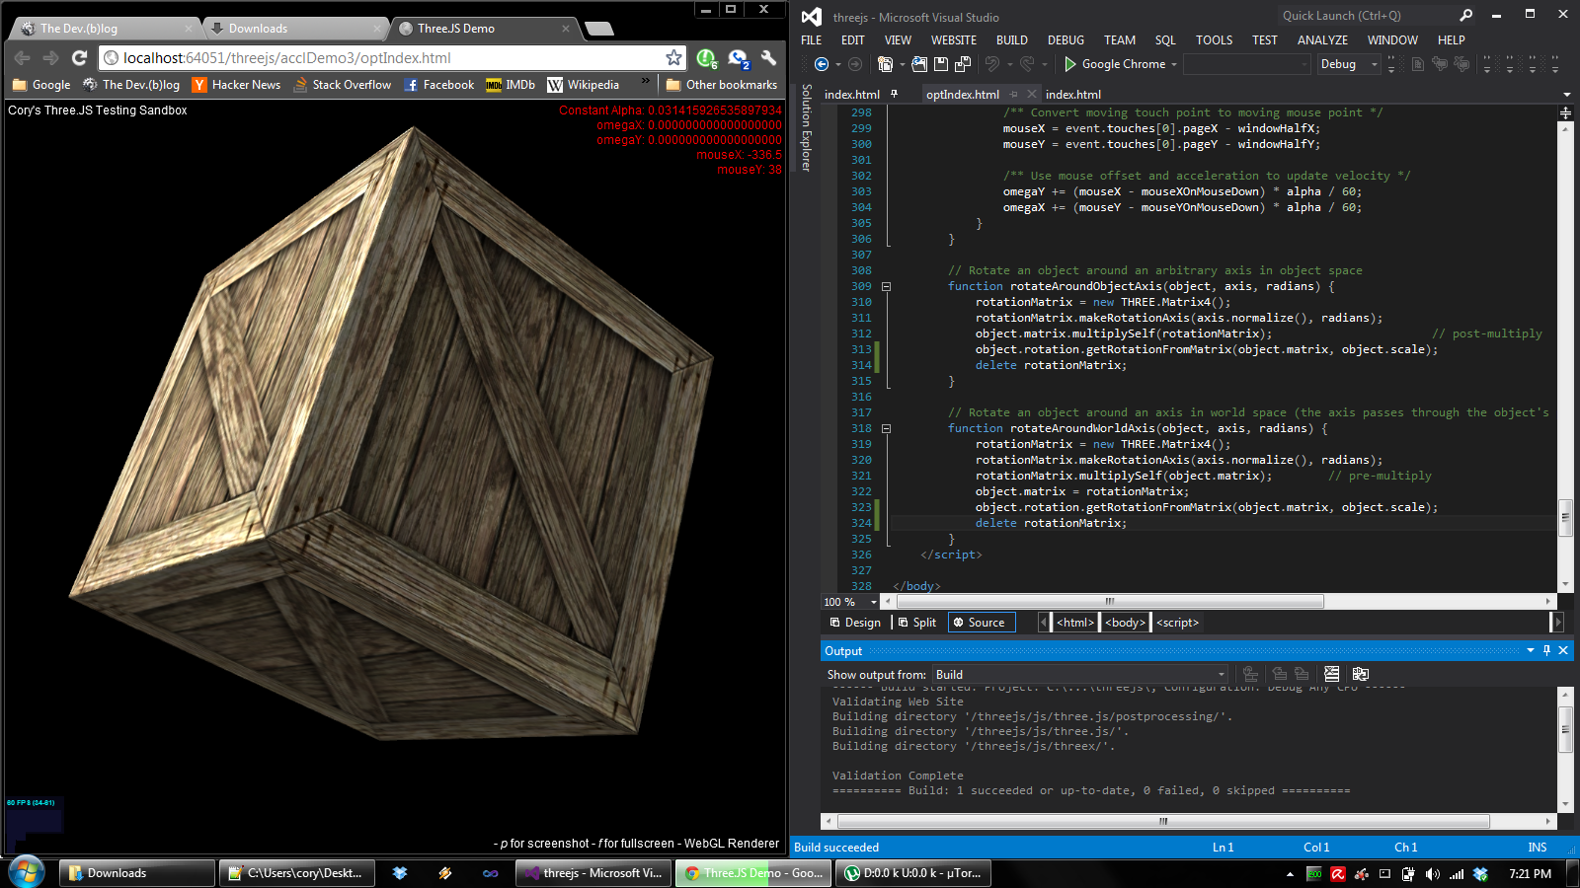
Task: Open the Other bookmarks folder
Action: coord(722,85)
